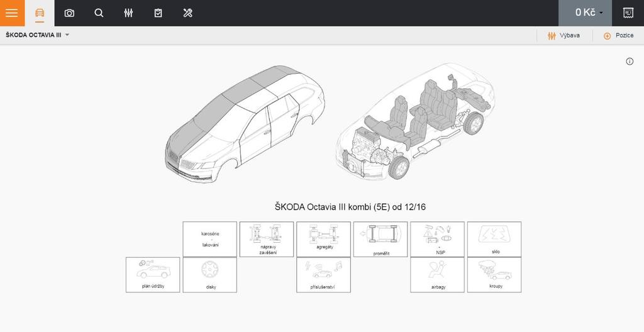Open the plán údržby tile

point(153,275)
